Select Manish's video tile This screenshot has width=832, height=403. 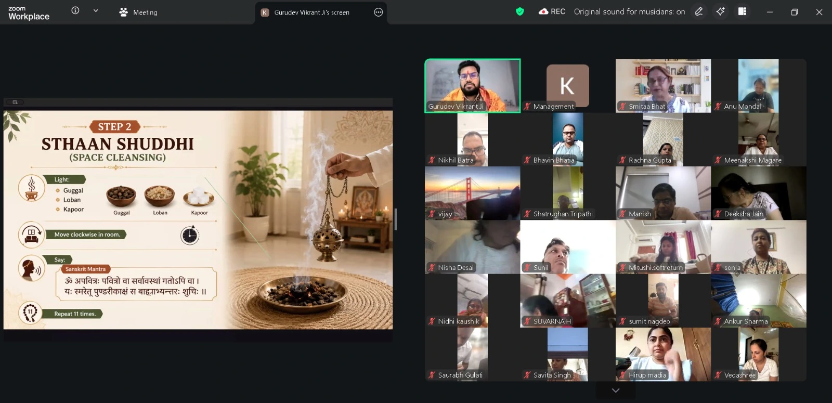663,193
